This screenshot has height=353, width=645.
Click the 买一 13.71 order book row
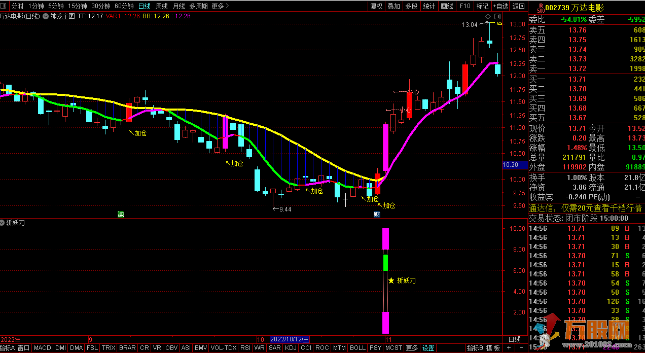(x=587, y=79)
